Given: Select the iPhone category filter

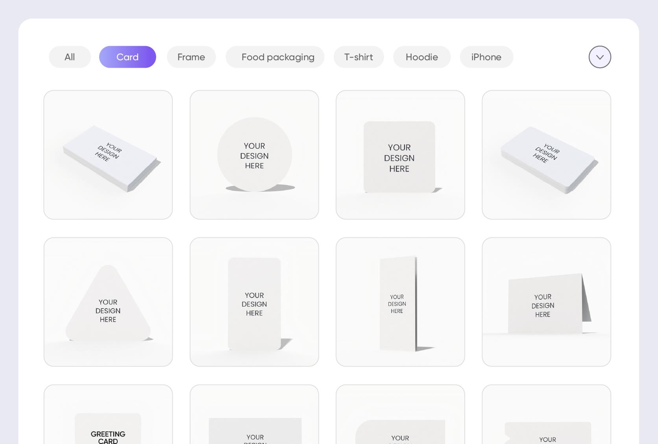Looking at the screenshot, I should click(486, 57).
